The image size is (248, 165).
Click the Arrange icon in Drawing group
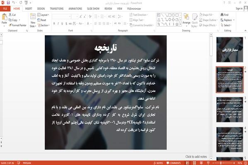(186, 17)
